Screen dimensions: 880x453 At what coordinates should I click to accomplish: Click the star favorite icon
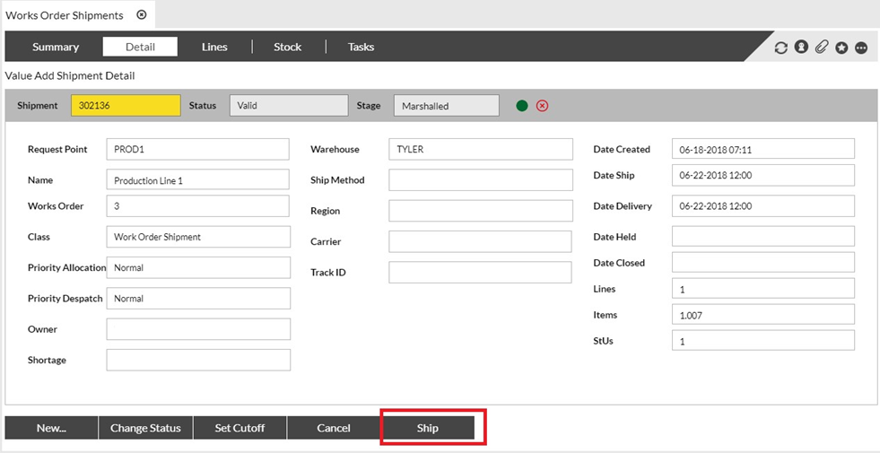(841, 48)
